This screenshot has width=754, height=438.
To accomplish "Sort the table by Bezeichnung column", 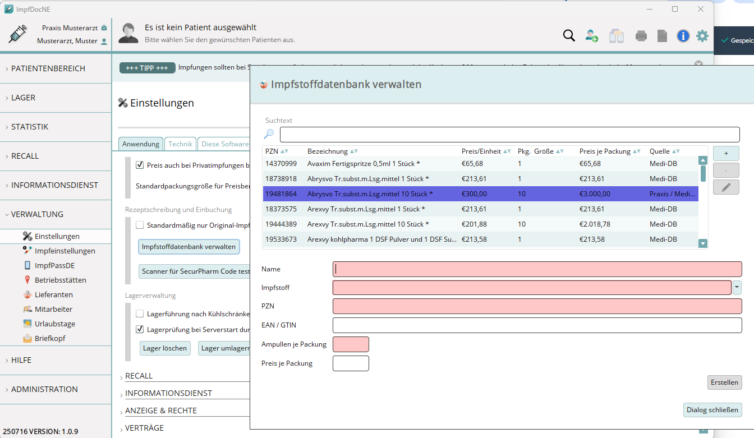I will click(333, 151).
